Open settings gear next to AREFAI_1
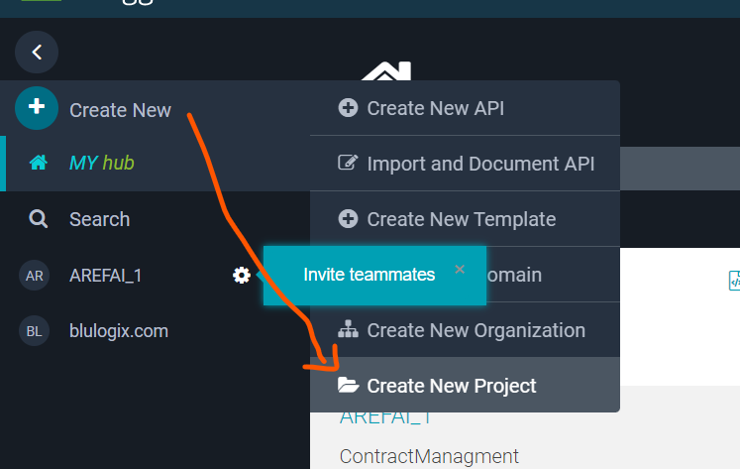This screenshot has width=740, height=469. [x=241, y=276]
